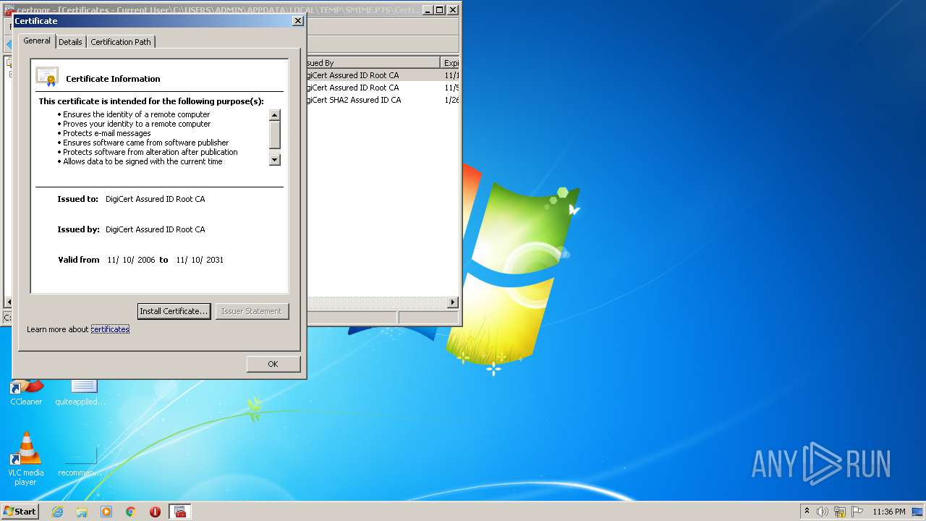Open the Action Center flag icon
The height and width of the screenshot is (521, 926).
point(857,512)
